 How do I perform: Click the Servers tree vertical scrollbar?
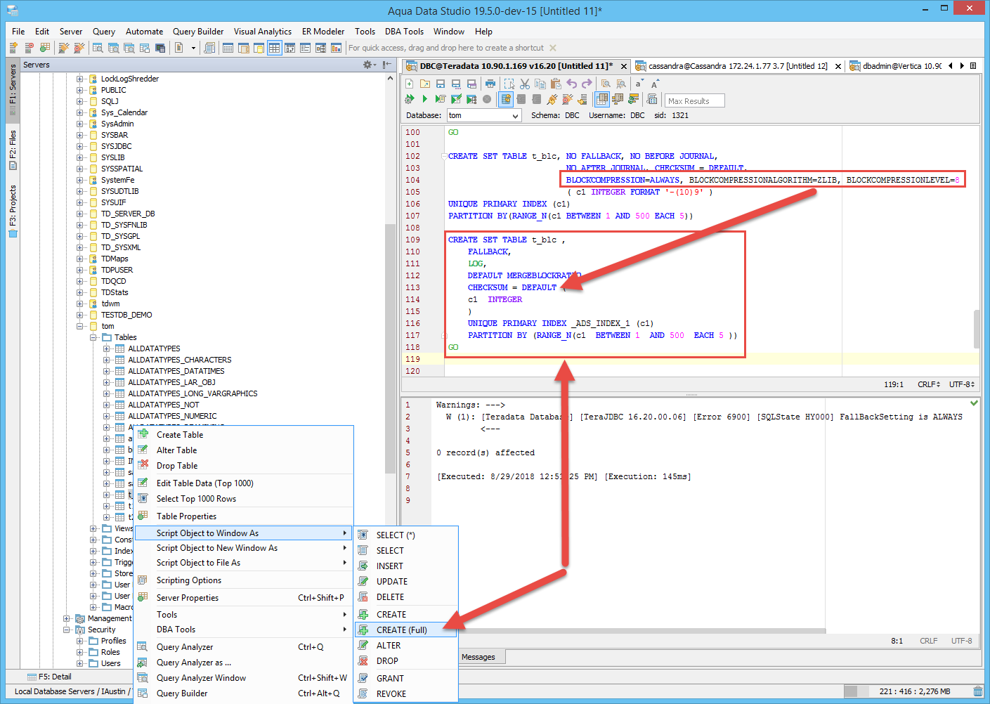391,349
